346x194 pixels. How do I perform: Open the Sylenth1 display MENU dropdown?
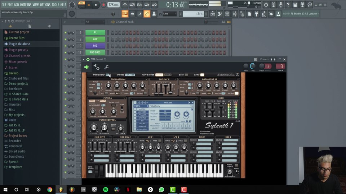(141, 106)
